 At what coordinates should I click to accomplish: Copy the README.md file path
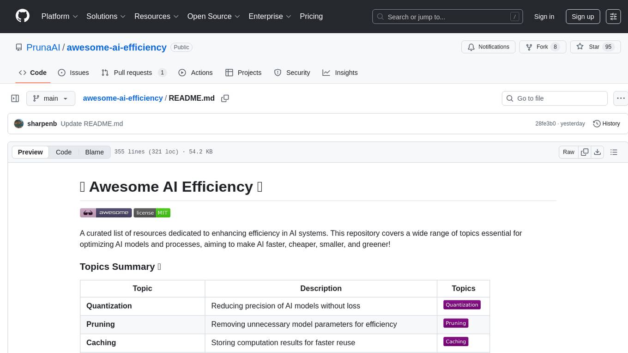(x=225, y=98)
